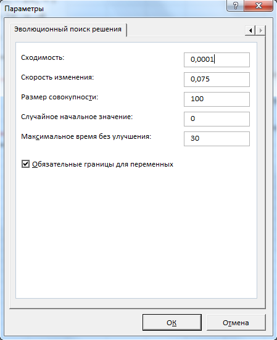Click the Скорость изменения label
This screenshot has height=340, width=277.
(x=57, y=77)
